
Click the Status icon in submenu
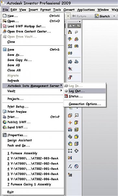point(66,96)
